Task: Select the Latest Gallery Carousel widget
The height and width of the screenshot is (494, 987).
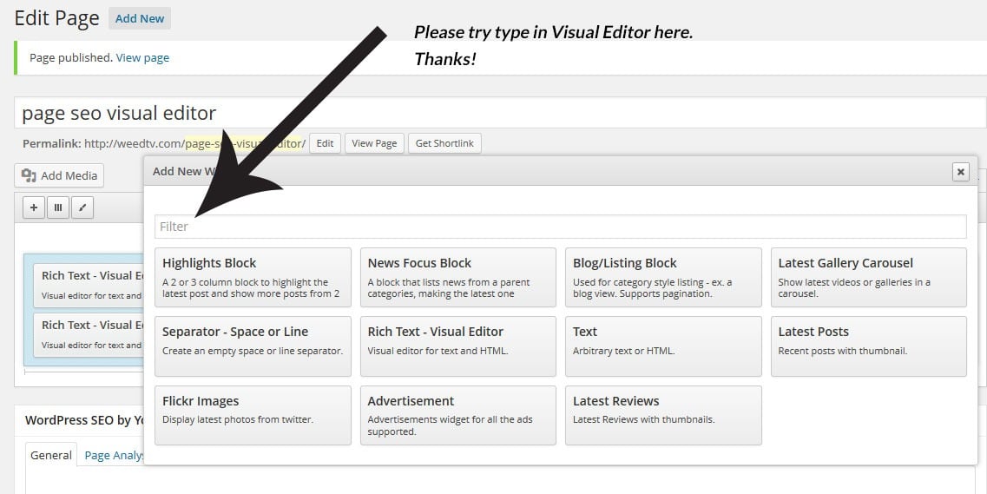Action: (869, 278)
